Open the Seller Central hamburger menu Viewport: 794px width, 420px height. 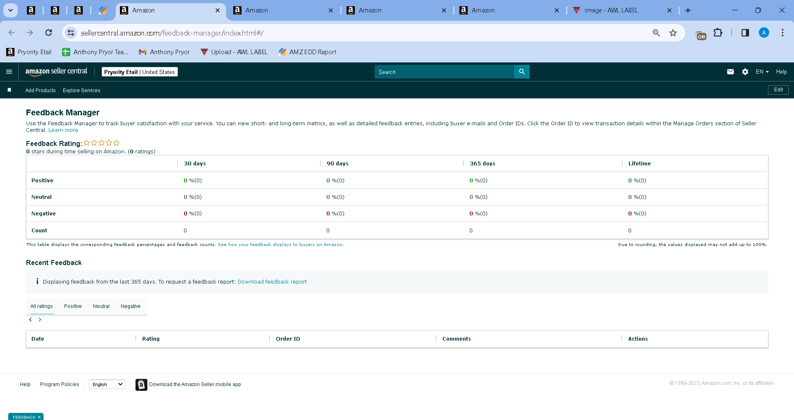(9, 72)
